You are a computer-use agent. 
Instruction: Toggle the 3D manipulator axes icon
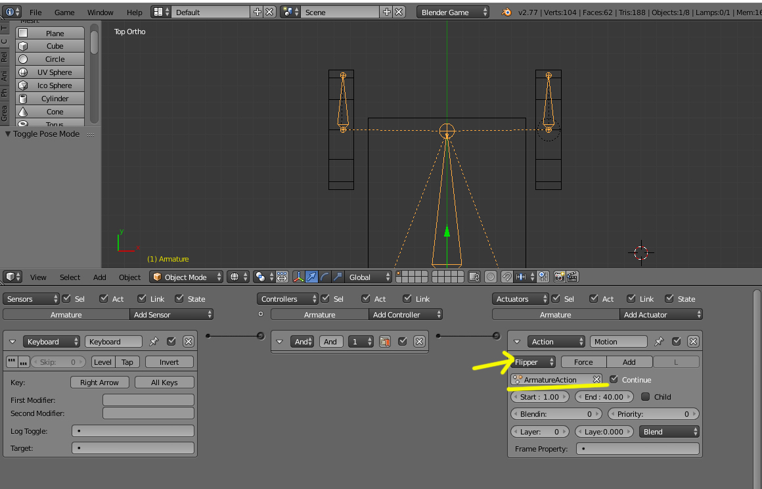point(298,277)
